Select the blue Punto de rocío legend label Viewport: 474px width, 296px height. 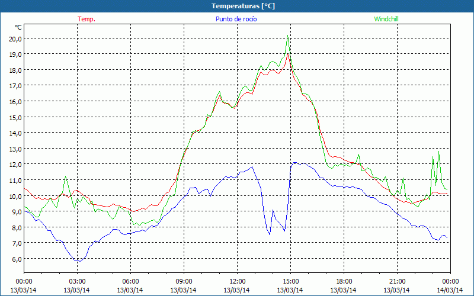click(236, 19)
